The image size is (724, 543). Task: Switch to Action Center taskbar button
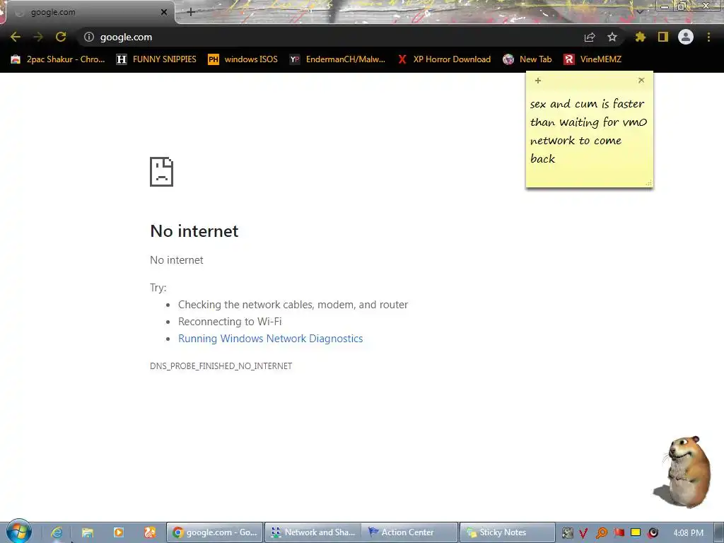click(409, 532)
